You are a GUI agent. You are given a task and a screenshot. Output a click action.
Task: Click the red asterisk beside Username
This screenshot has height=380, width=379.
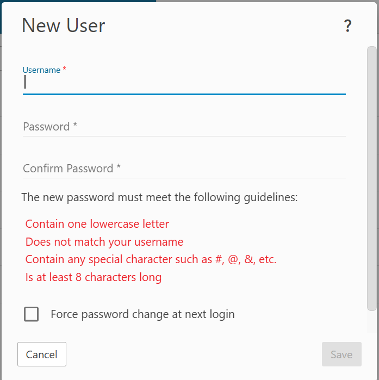[65, 70]
